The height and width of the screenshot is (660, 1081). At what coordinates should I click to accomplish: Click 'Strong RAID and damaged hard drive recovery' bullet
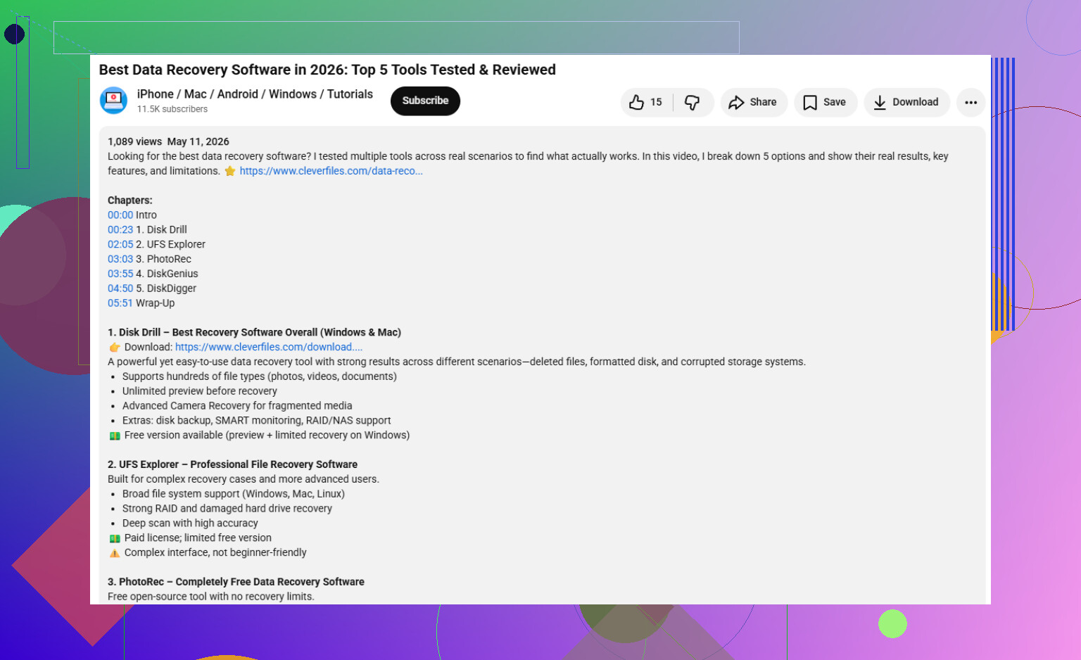click(x=227, y=509)
